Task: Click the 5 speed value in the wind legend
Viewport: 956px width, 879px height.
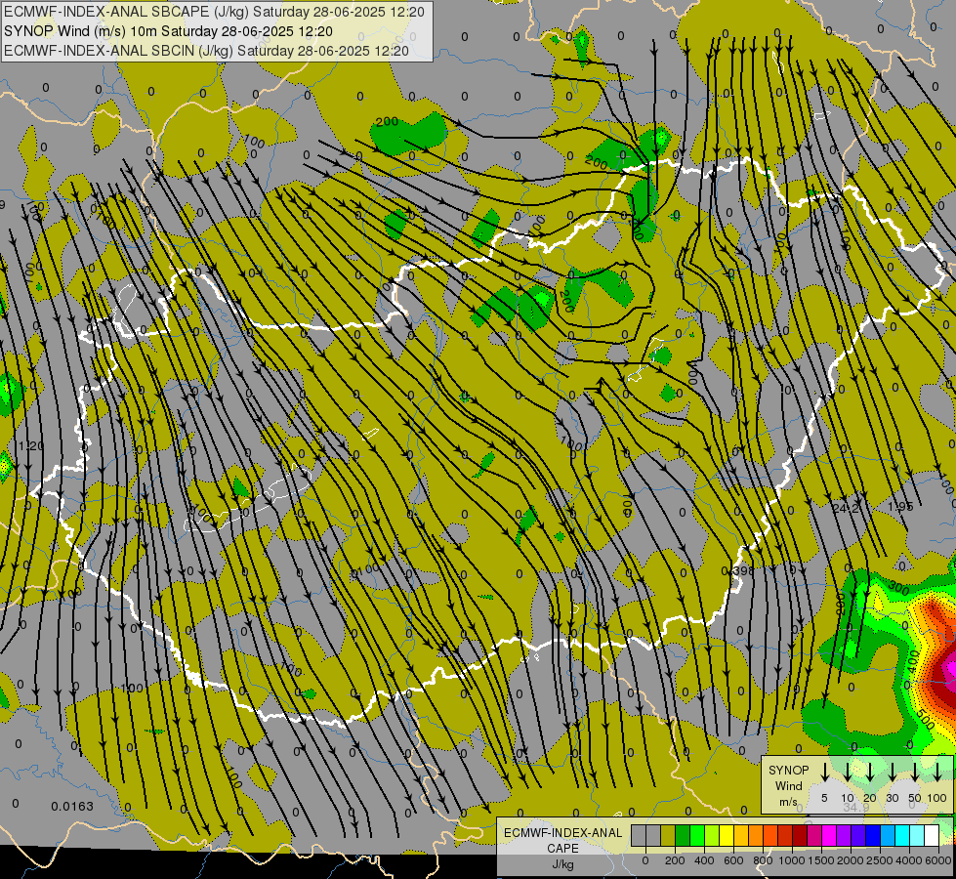Action: click(x=824, y=798)
